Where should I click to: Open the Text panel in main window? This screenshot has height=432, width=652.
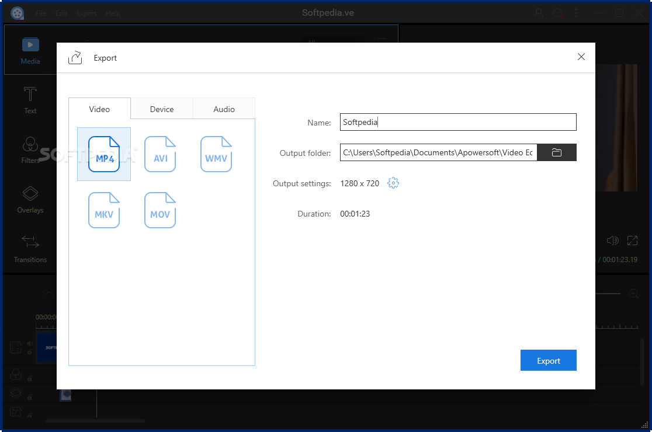(30, 100)
